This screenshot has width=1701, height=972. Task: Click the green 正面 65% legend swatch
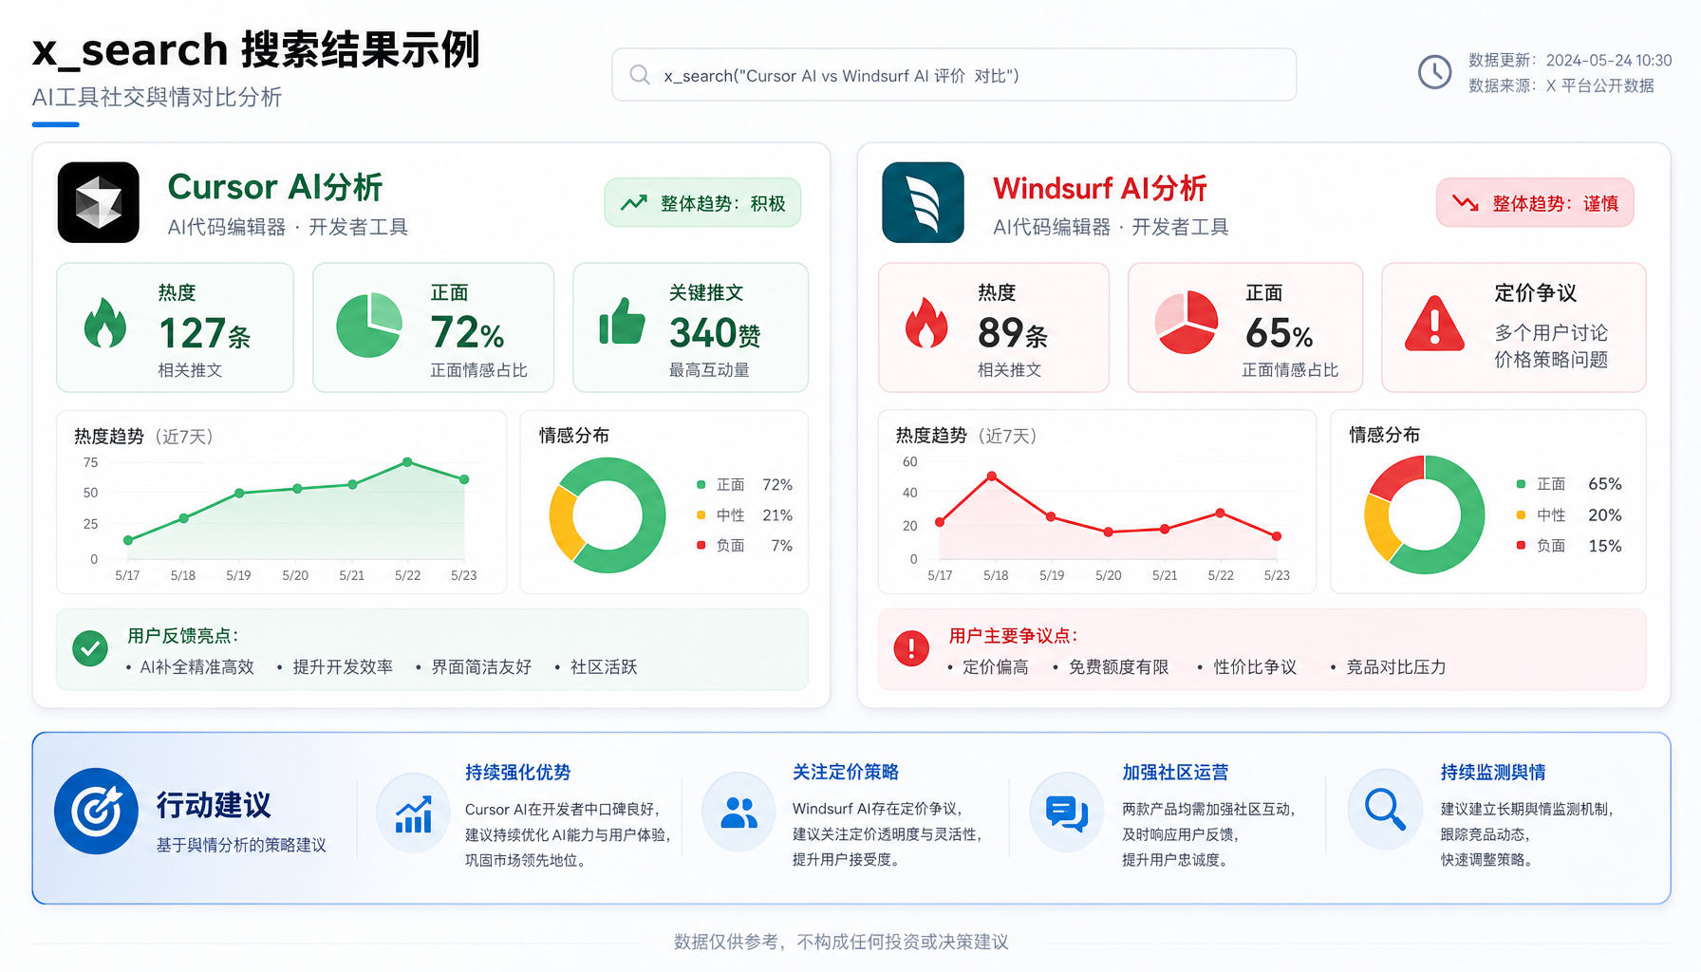coord(1521,484)
